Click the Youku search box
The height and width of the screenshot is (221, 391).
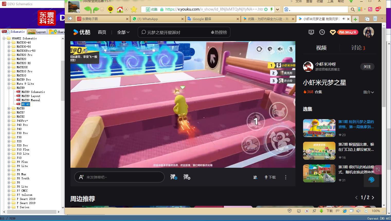pyautogui.click(x=184, y=32)
